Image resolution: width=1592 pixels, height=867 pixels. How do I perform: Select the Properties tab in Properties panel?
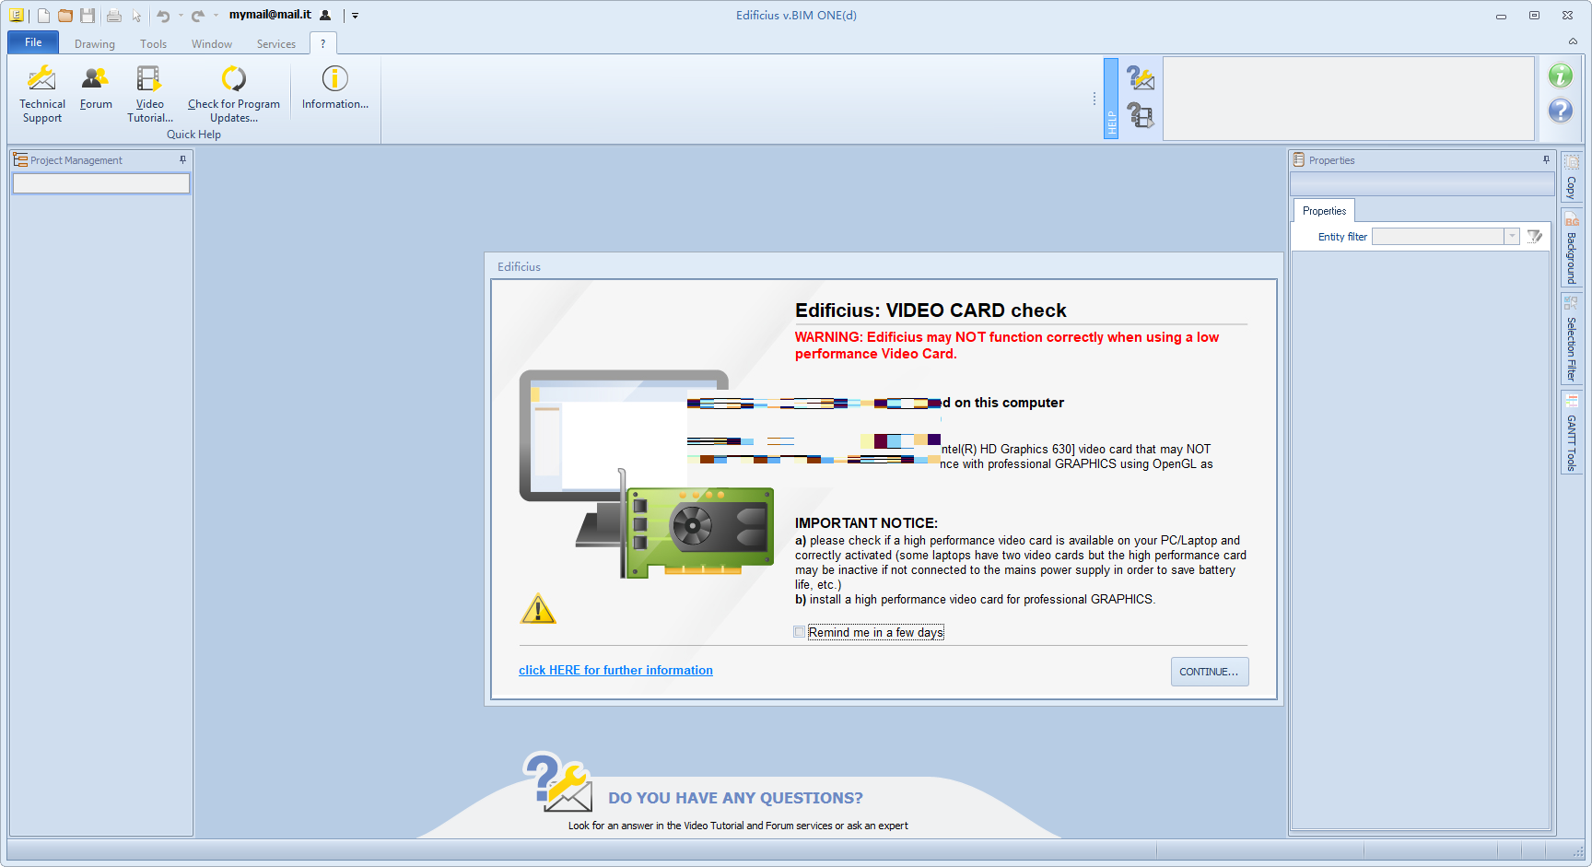pos(1324,211)
